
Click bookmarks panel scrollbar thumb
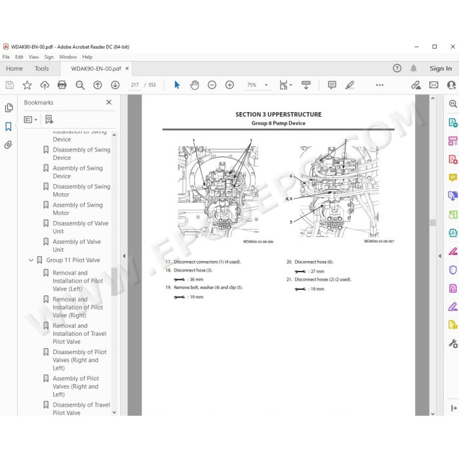point(114,281)
